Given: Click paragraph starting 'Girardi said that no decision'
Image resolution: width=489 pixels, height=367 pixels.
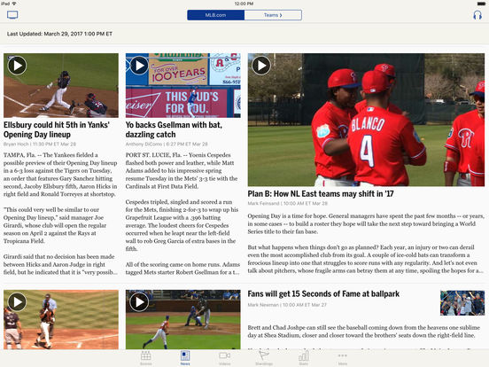Looking at the screenshot, I should tap(60, 264).
